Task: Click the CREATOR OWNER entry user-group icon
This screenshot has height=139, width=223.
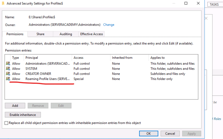Action: (x=8, y=74)
